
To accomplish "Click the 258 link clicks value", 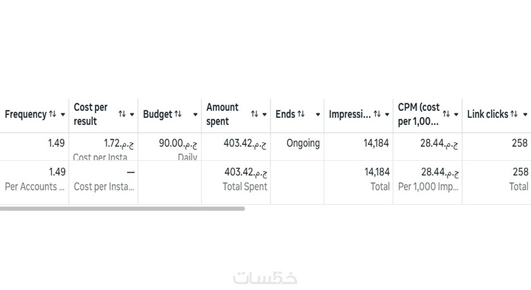I will 520,143.
